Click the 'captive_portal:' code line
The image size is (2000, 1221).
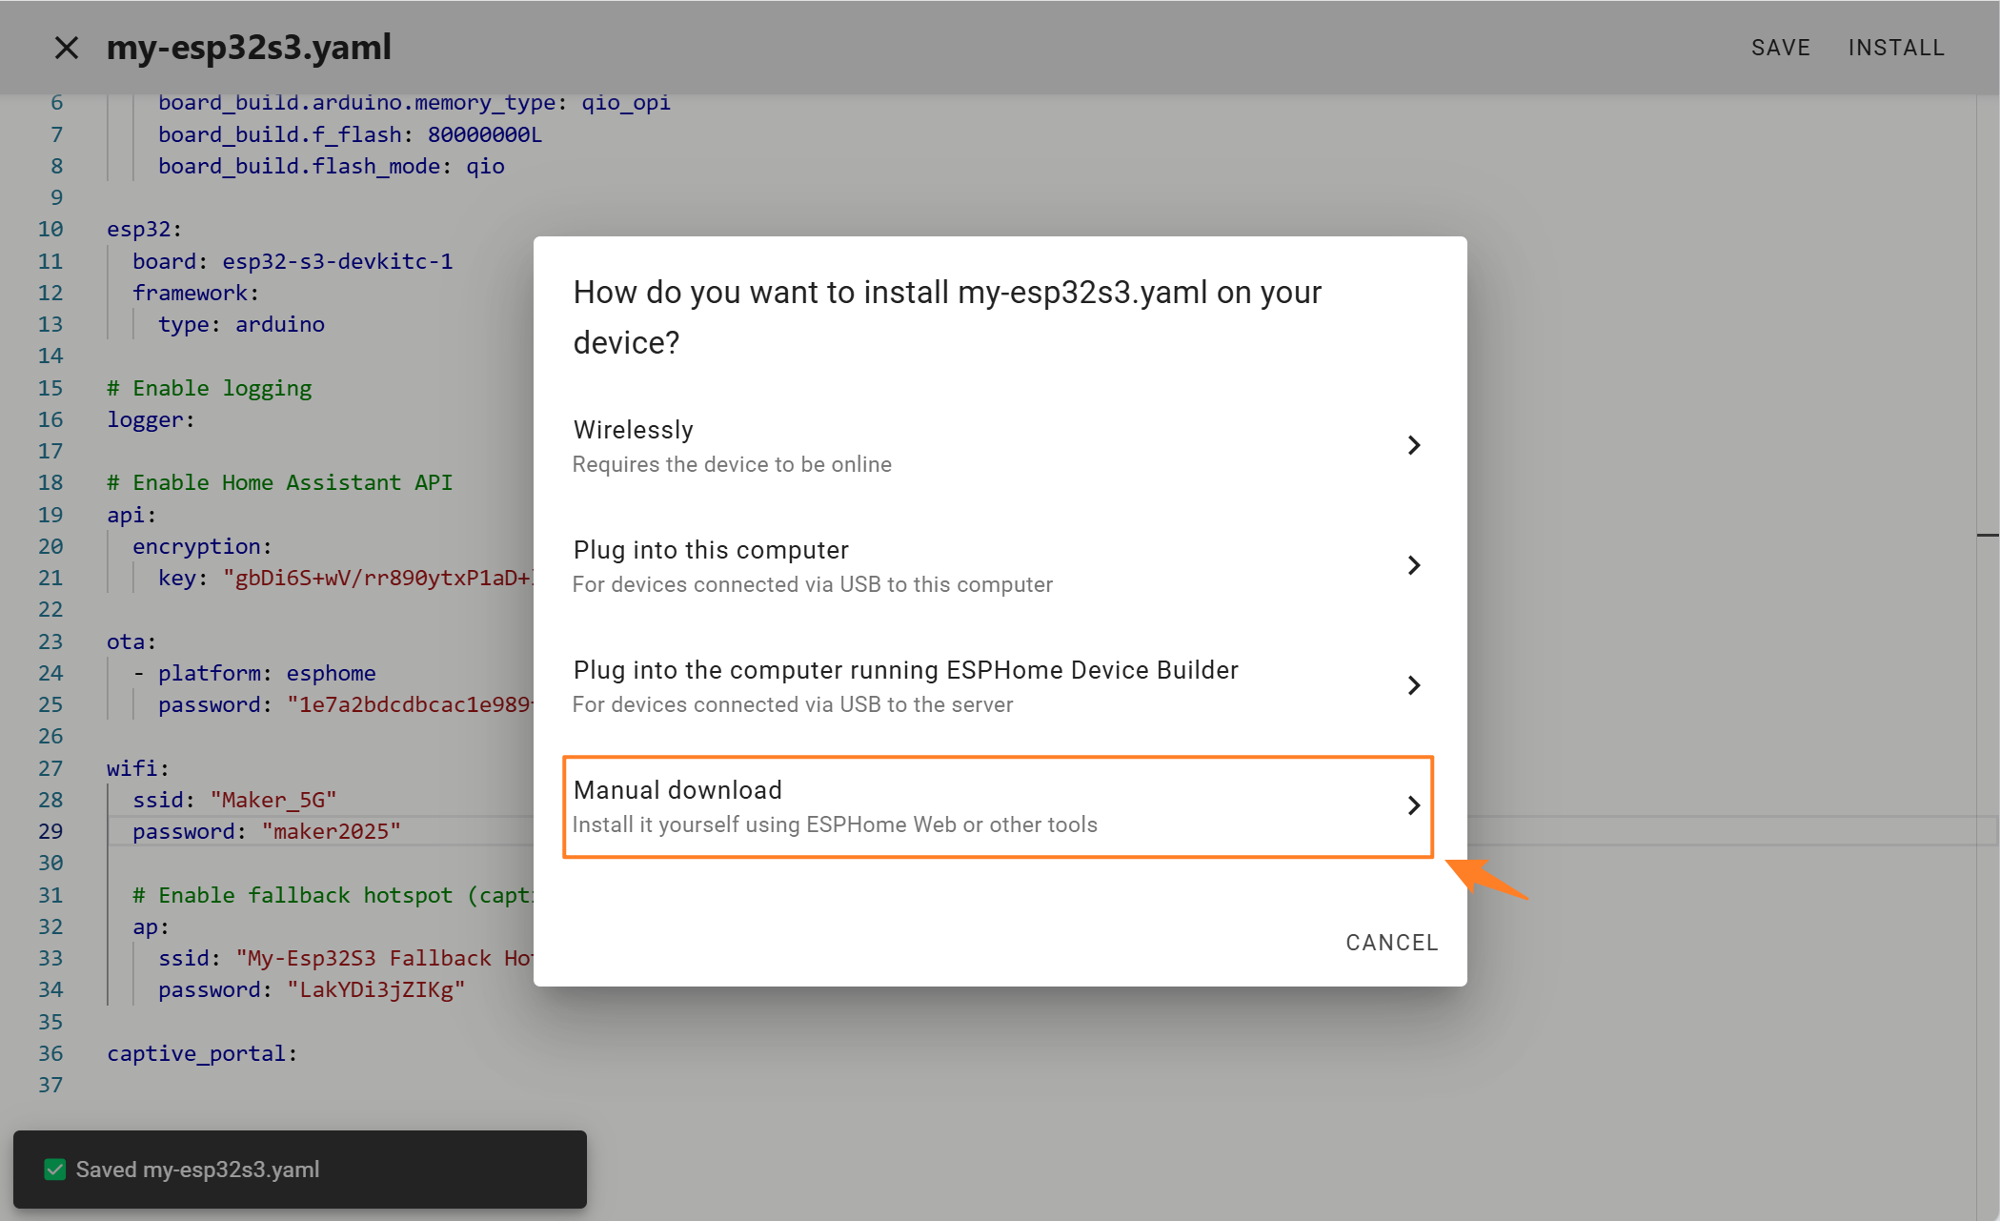click(202, 1053)
